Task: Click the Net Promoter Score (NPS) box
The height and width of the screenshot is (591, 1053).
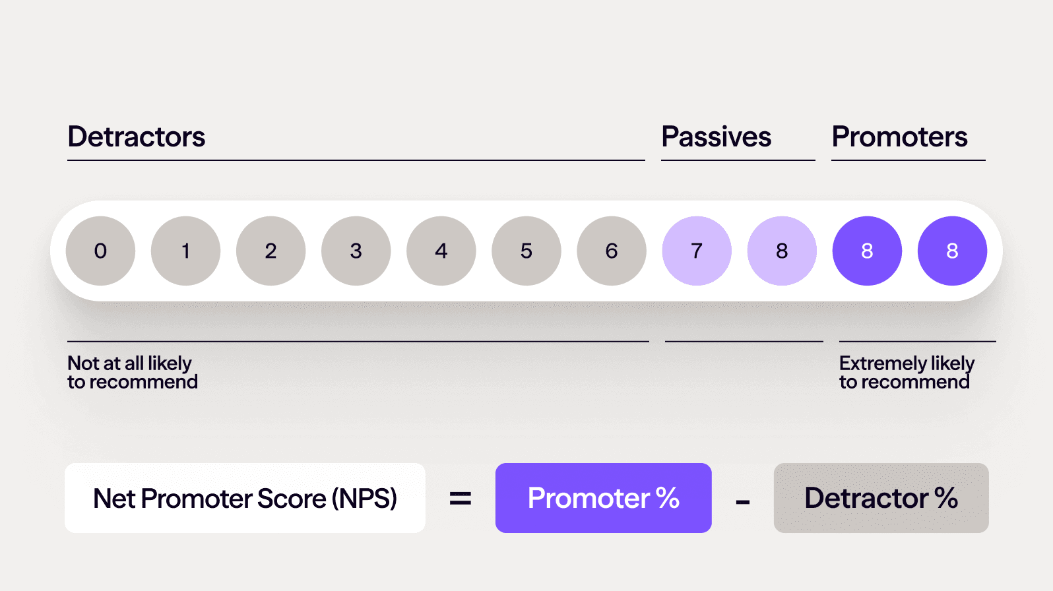Action: tap(245, 498)
